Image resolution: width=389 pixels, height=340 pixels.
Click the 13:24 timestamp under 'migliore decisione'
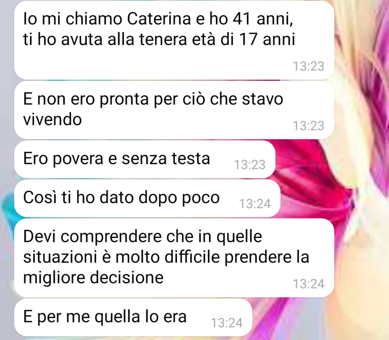[309, 284]
